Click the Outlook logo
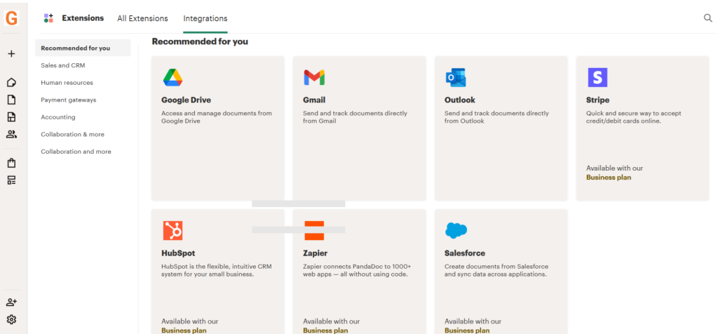Screen dimensions: 718x334 (456, 77)
